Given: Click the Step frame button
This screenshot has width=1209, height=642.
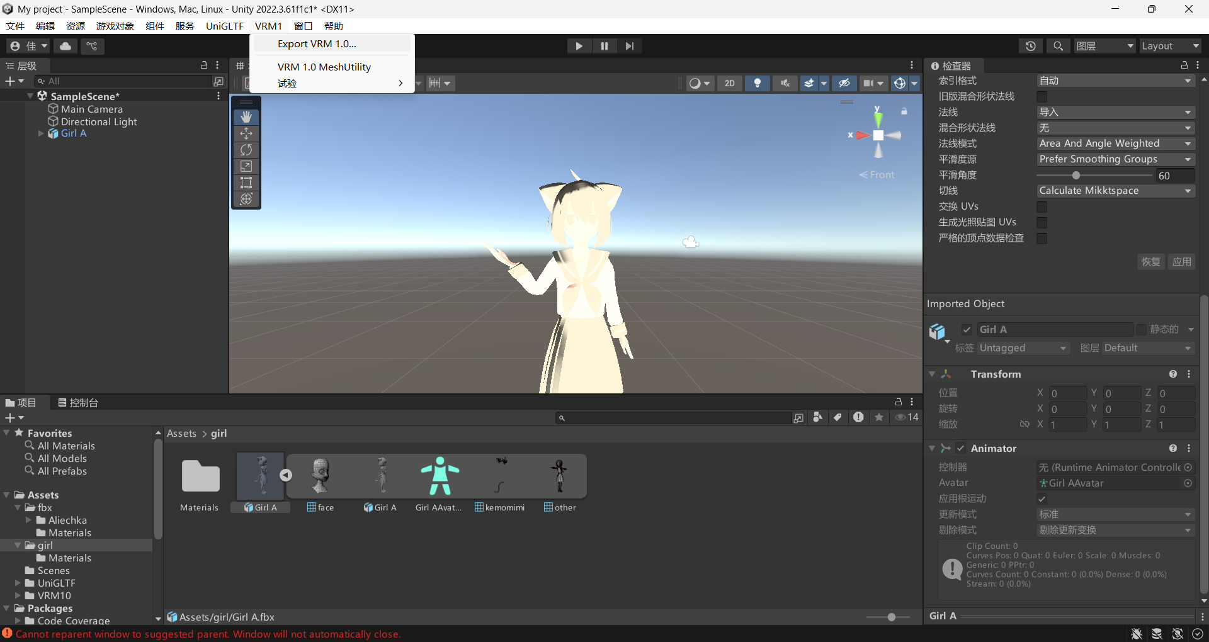Looking at the screenshot, I should click(x=630, y=46).
